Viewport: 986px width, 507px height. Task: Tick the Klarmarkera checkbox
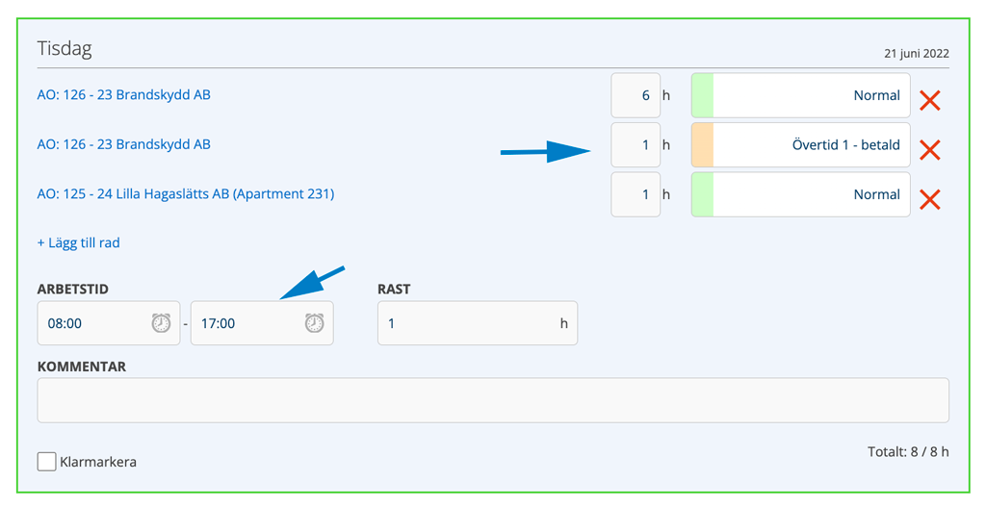point(46,462)
